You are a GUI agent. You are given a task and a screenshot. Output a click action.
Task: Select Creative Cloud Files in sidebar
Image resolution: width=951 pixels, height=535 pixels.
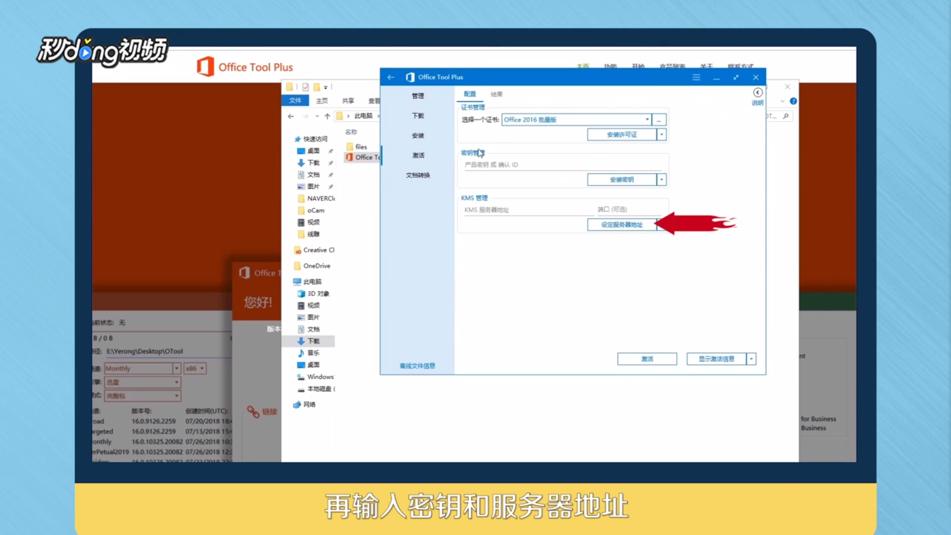click(314, 250)
